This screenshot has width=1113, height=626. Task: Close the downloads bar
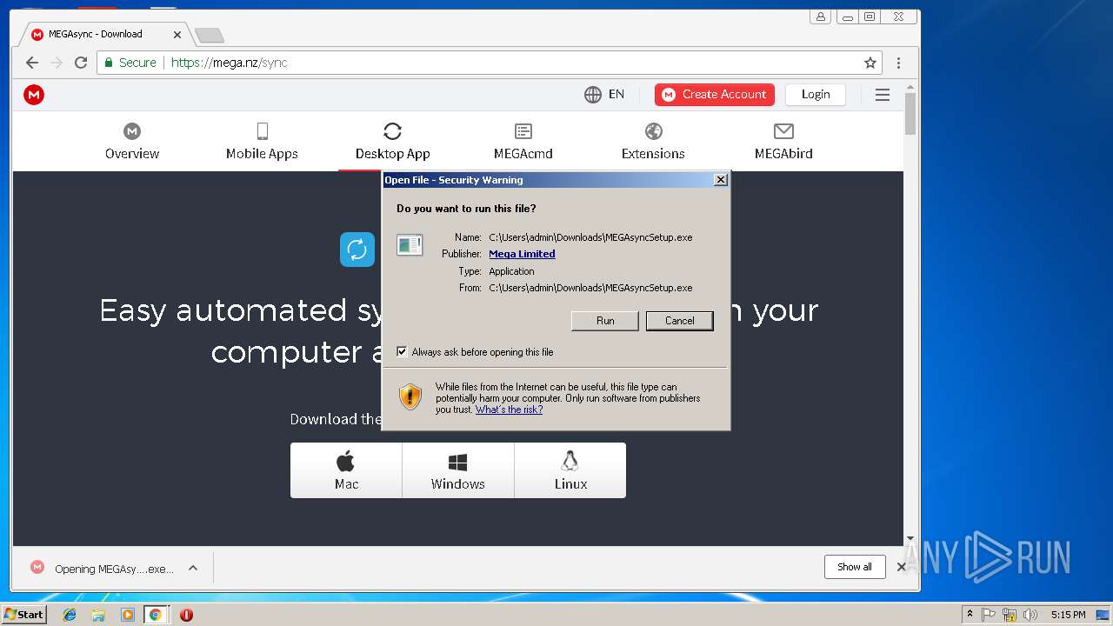coord(902,567)
